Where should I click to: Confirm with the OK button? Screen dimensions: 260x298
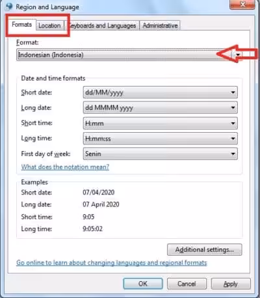[143, 284]
